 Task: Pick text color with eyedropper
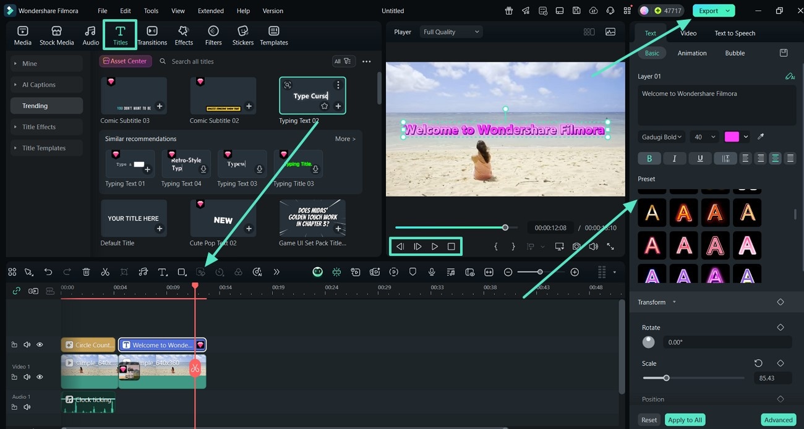tap(761, 137)
